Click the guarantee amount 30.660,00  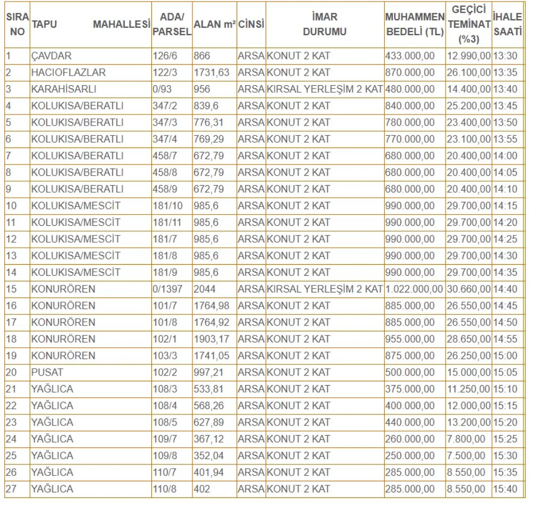469,289
